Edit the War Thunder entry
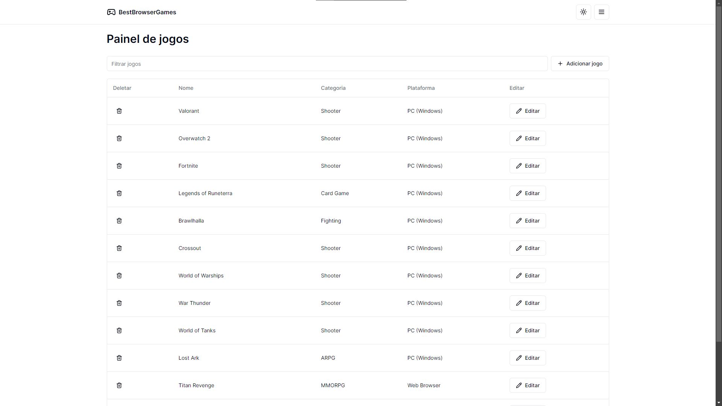This screenshot has height=406, width=722. [x=527, y=303]
